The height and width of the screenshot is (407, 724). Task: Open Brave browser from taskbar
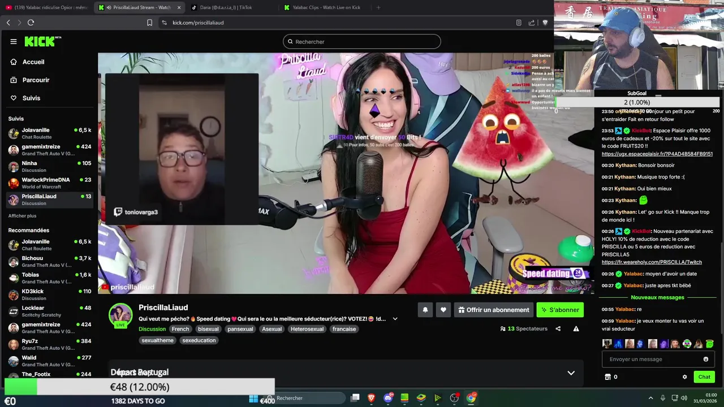coord(372,398)
